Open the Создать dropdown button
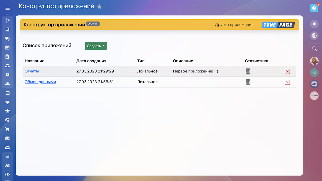The width and height of the screenshot is (322, 181). pyautogui.click(x=96, y=46)
